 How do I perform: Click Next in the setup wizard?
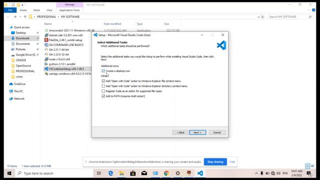(197, 132)
